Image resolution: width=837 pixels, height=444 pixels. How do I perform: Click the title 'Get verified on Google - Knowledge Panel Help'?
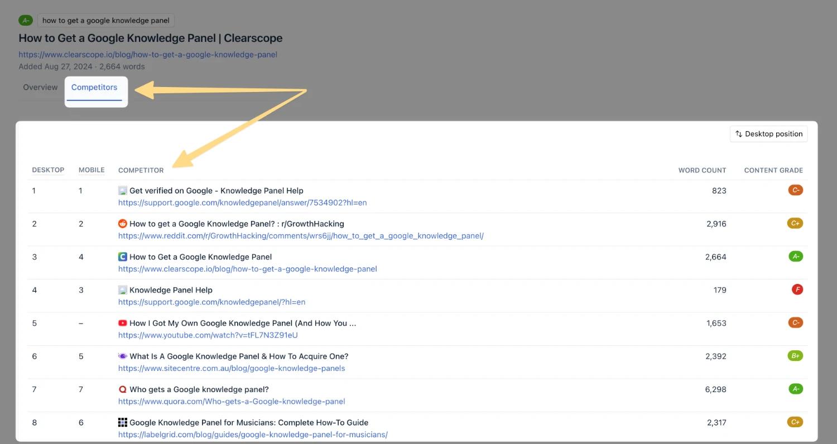[217, 191]
